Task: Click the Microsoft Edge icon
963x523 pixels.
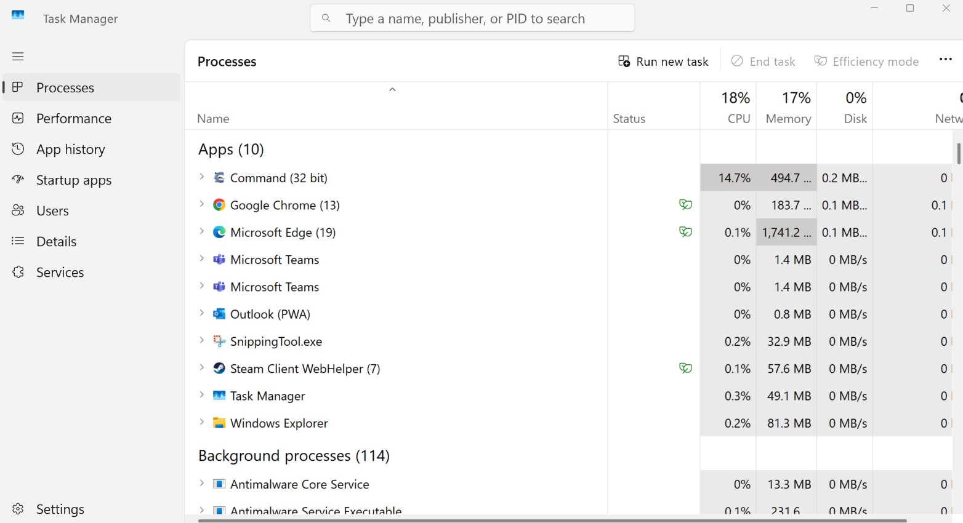Action: coord(219,232)
